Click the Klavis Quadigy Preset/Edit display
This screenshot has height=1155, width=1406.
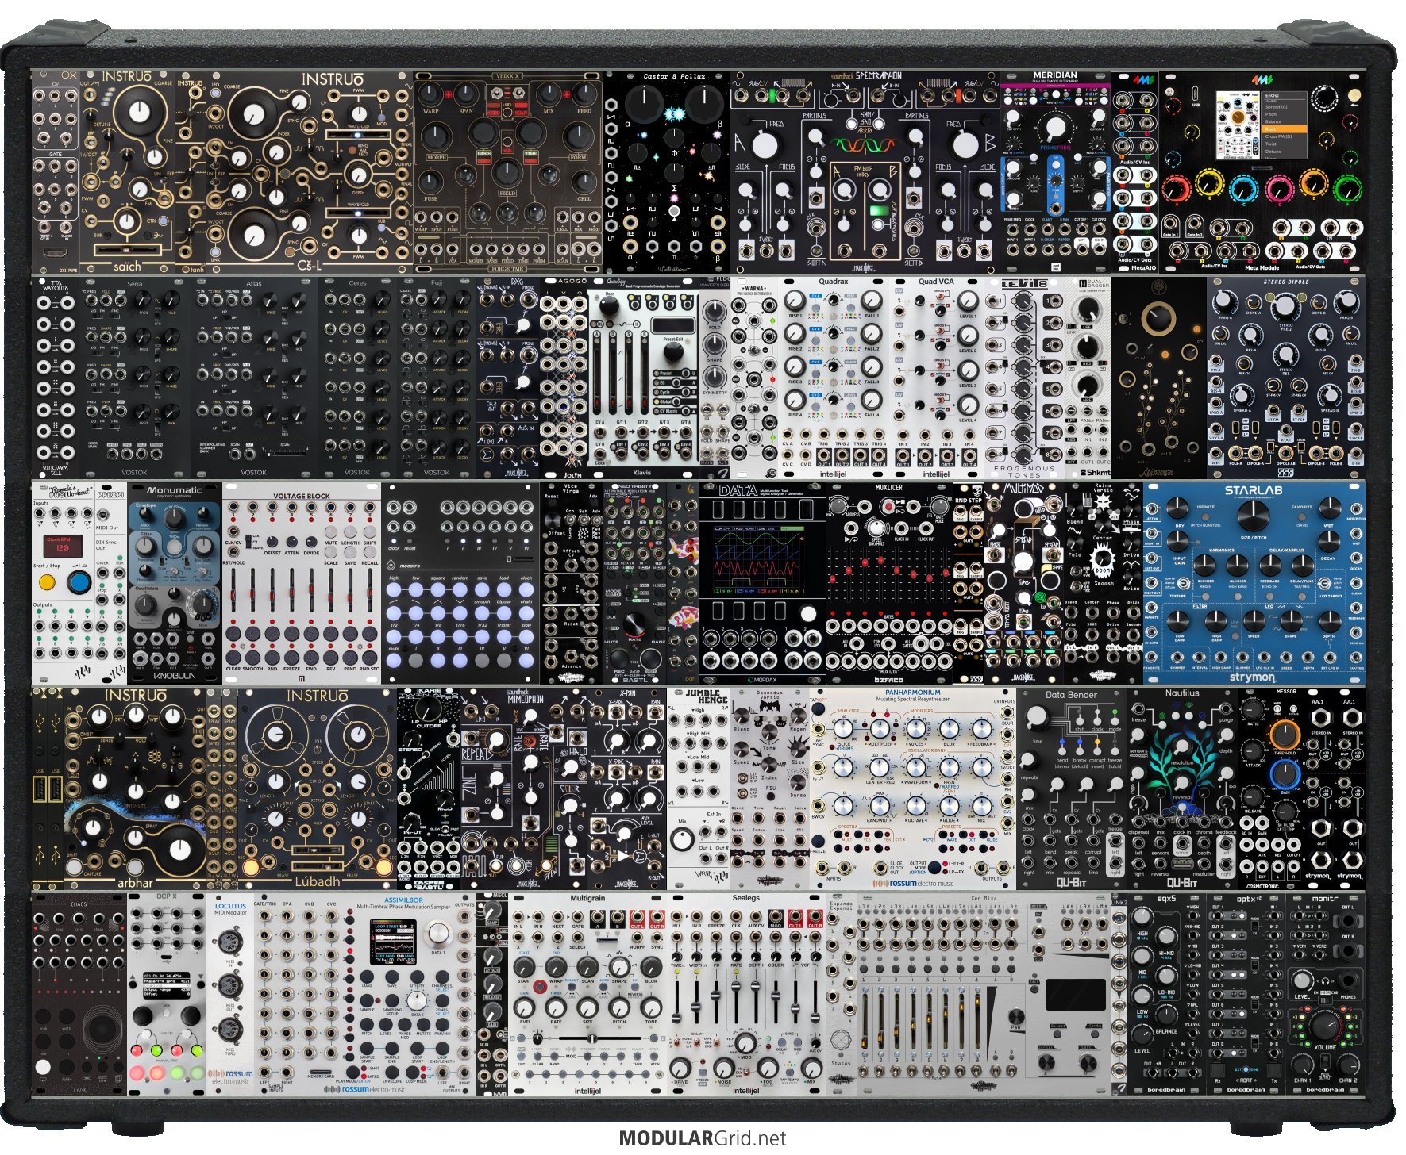pyautogui.click(x=672, y=326)
